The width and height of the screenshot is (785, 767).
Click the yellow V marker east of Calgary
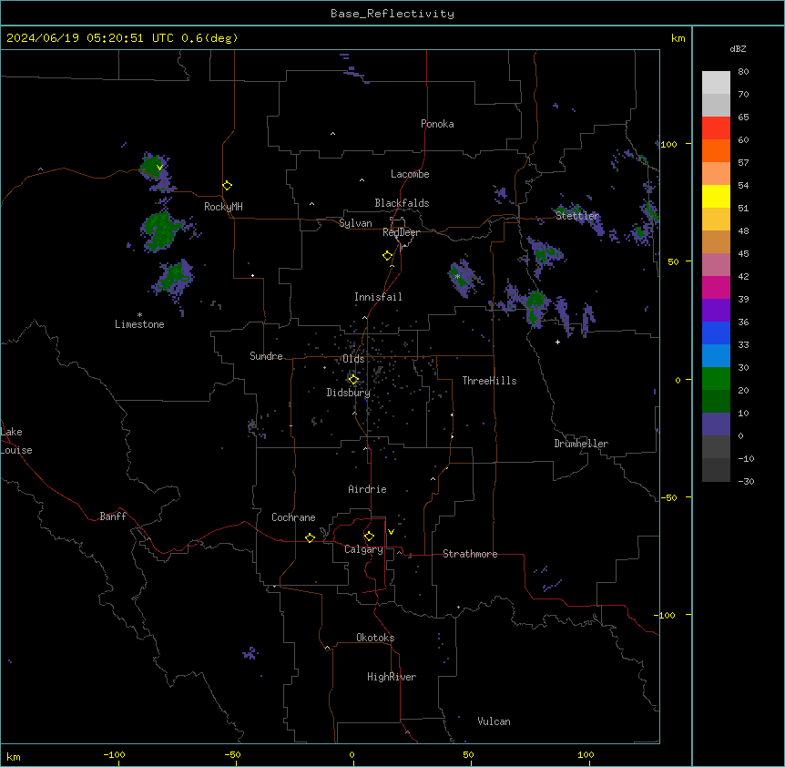point(391,532)
